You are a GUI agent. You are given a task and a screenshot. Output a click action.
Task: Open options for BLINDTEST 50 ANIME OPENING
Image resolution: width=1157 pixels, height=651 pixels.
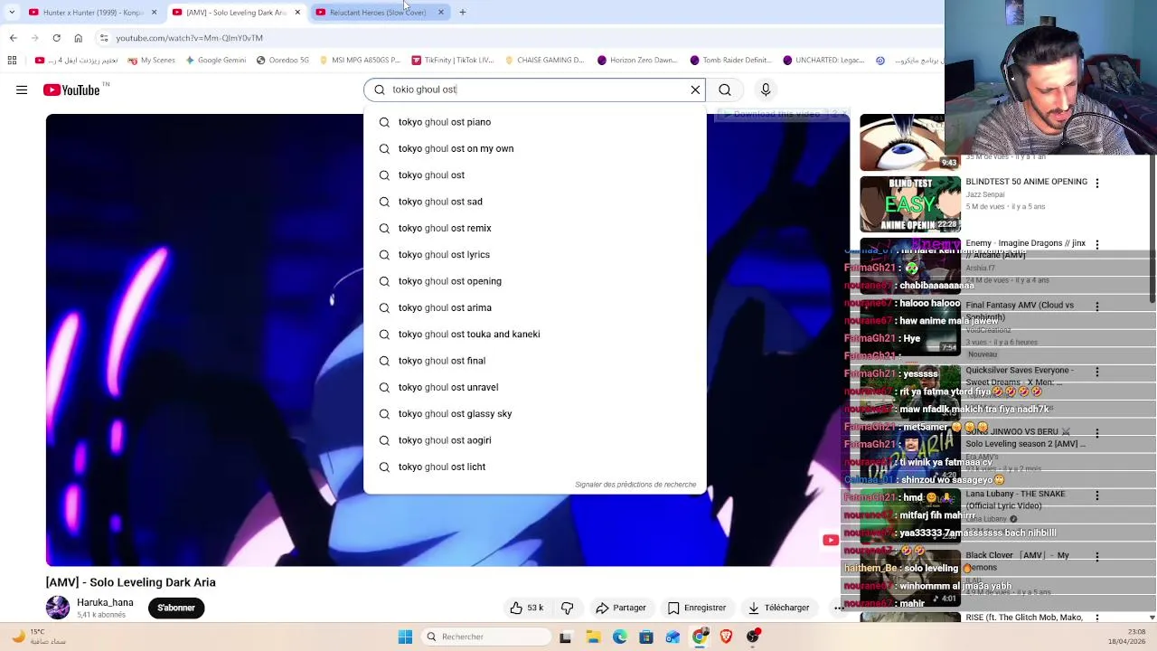(x=1097, y=184)
